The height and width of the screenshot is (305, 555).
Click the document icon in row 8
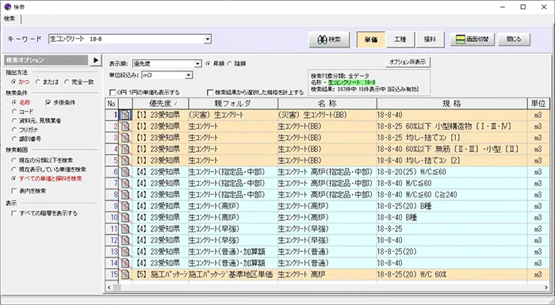[x=125, y=195]
